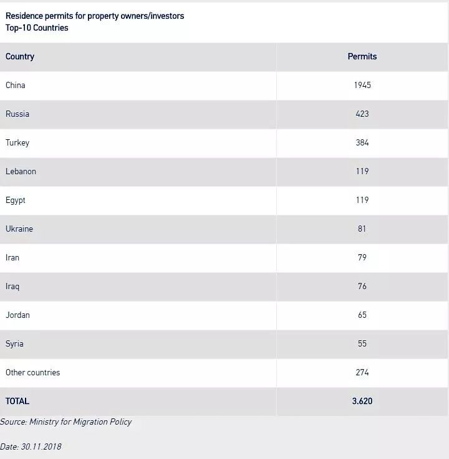The height and width of the screenshot is (459, 449).
Task: Select the Ukraine country cell
Action: pos(19,229)
